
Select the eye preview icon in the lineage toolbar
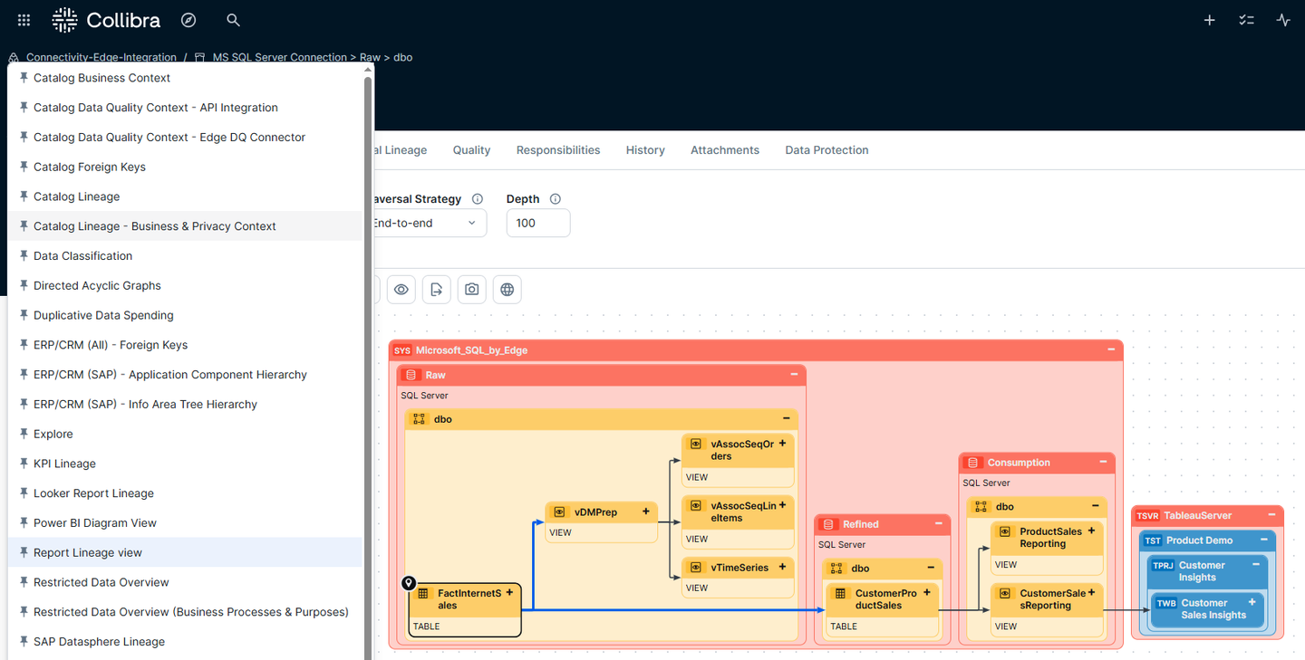pyautogui.click(x=401, y=289)
